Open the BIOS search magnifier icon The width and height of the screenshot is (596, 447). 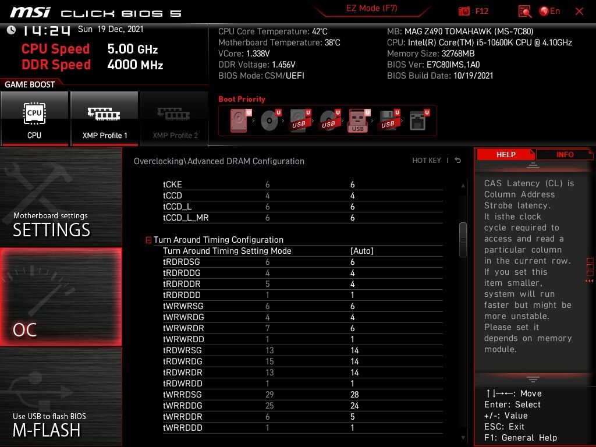point(524,12)
